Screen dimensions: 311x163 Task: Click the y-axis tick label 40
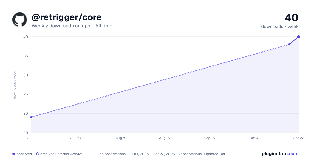point(26,37)
